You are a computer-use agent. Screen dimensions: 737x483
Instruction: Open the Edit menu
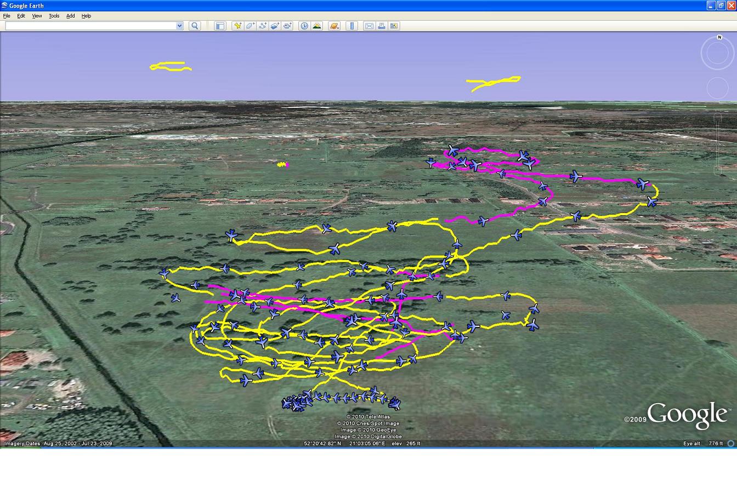21,16
